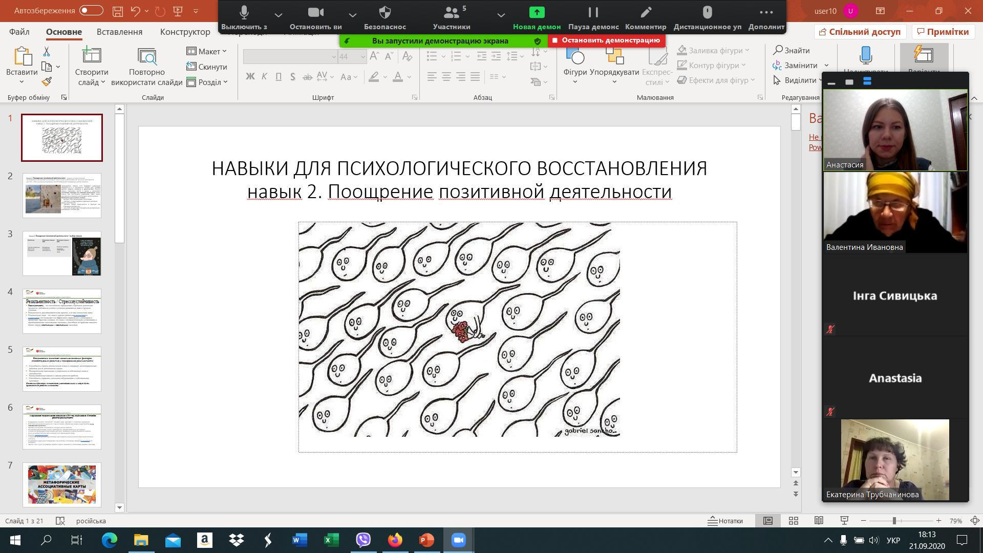
Task: Select the Home (Основне) tab
Action: [x=64, y=32]
